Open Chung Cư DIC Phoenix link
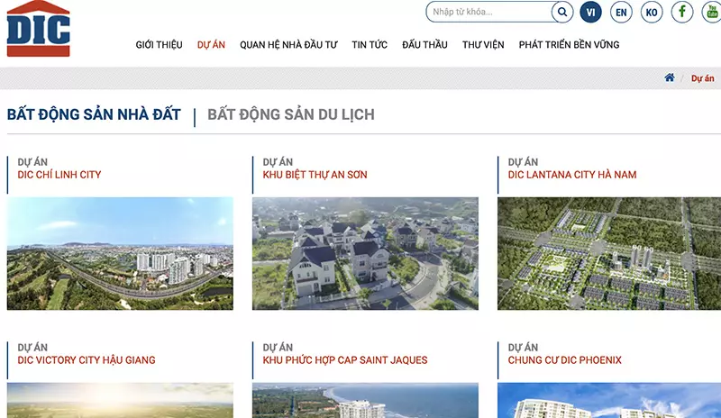721x418 pixels. pyautogui.click(x=565, y=360)
